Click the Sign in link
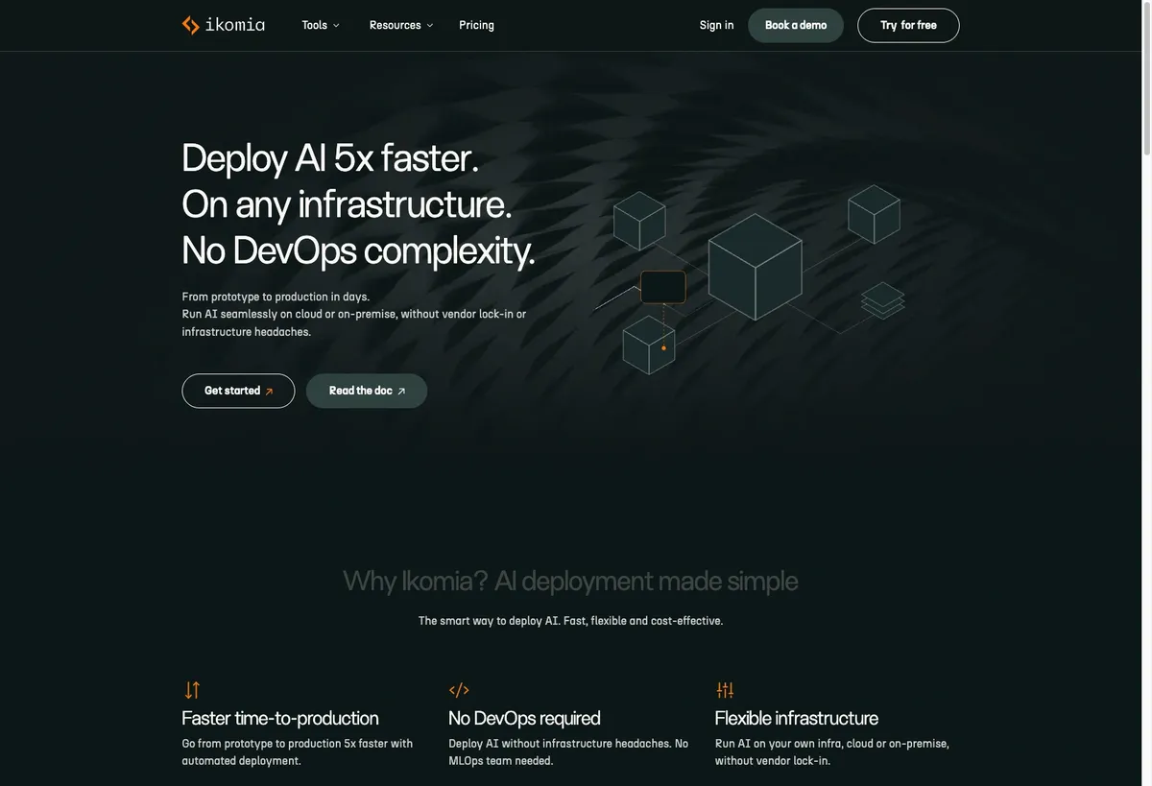 point(716,25)
